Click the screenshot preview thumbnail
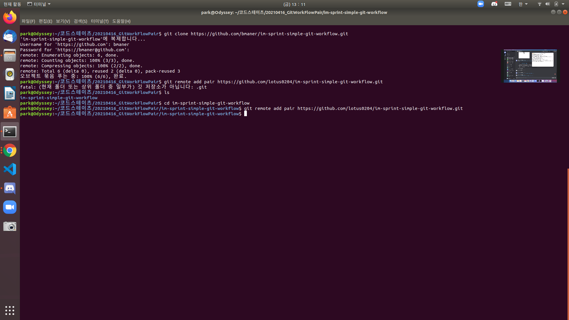This screenshot has width=569, height=320. (x=530, y=66)
